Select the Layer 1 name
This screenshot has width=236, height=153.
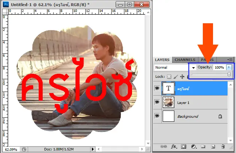183,103
